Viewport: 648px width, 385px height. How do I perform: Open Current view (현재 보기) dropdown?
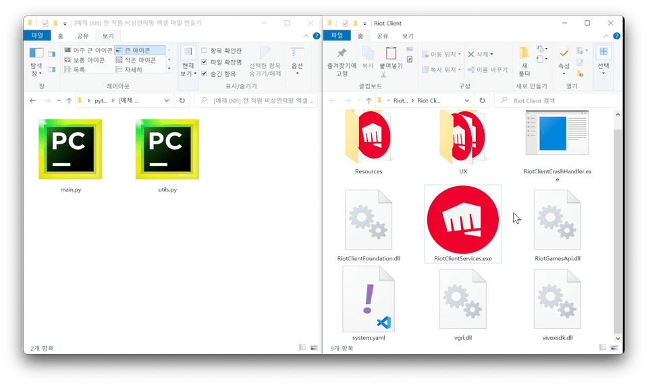click(x=188, y=62)
